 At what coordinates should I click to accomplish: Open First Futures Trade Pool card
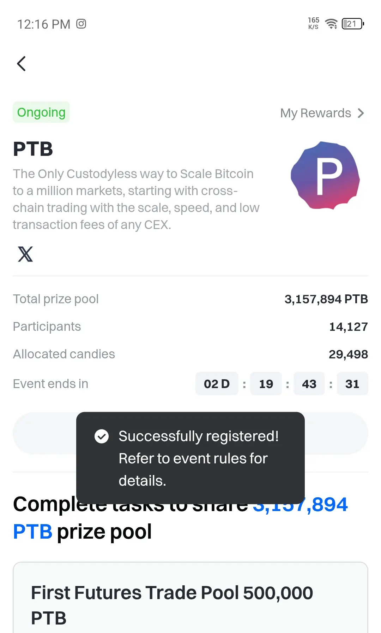(190, 597)
